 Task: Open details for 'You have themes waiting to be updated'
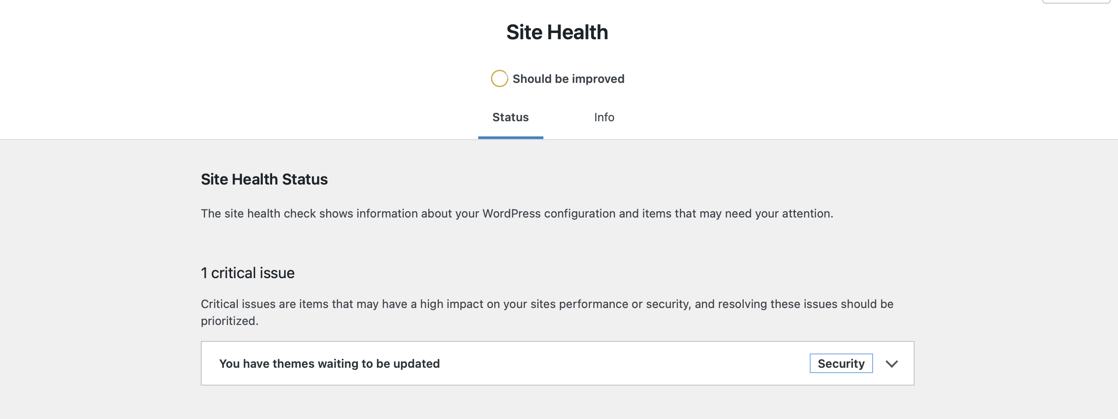point(892,363)
